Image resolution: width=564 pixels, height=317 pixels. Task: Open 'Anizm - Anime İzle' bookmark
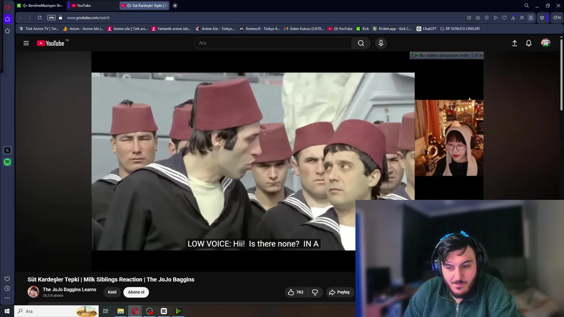tap(83, 29)
